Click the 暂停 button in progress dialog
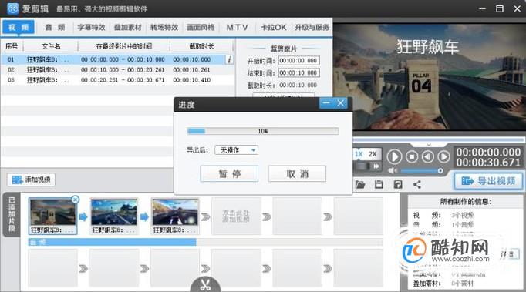The height and width of the screenshot is (292, 526). (230, 173)
